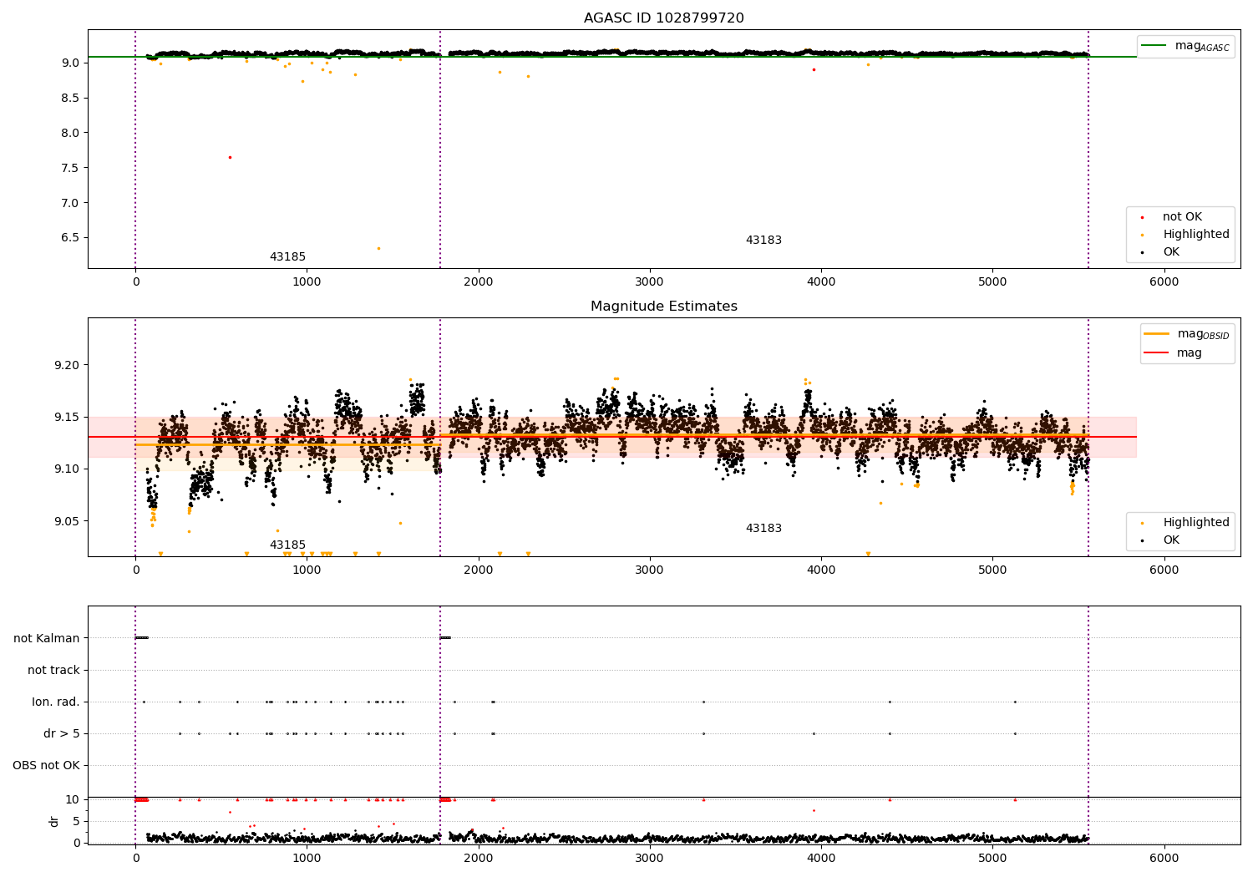Click the '9.05' y-tick label
The width and height of the screenshot is (1253, 877).
coord(67,522)
